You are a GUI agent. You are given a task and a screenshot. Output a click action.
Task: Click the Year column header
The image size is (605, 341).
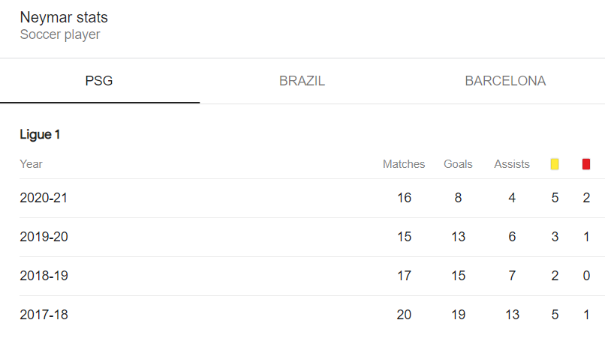(31, 164)
